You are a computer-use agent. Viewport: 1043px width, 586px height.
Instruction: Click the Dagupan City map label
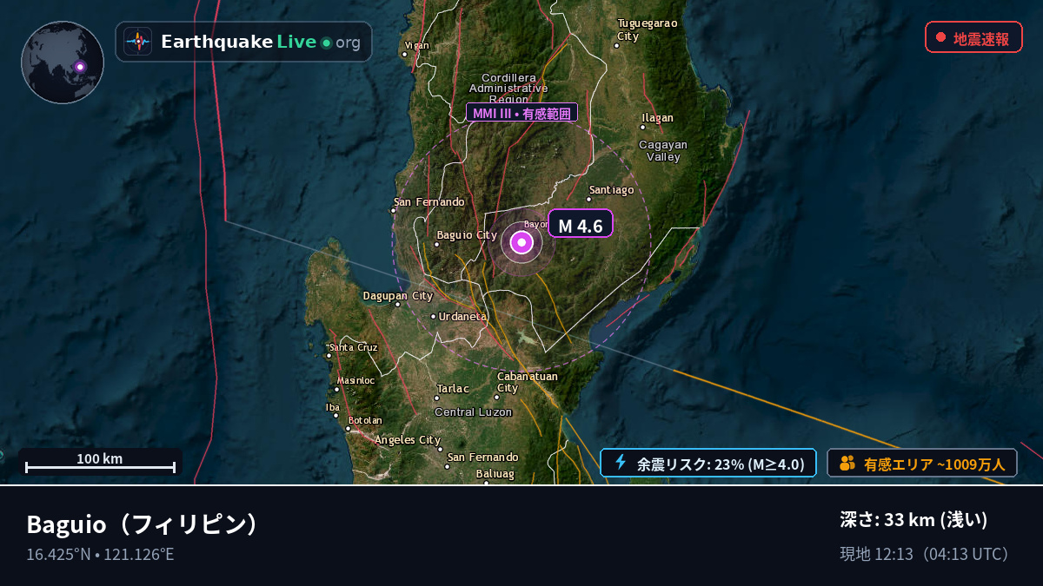tap(397, 296)
